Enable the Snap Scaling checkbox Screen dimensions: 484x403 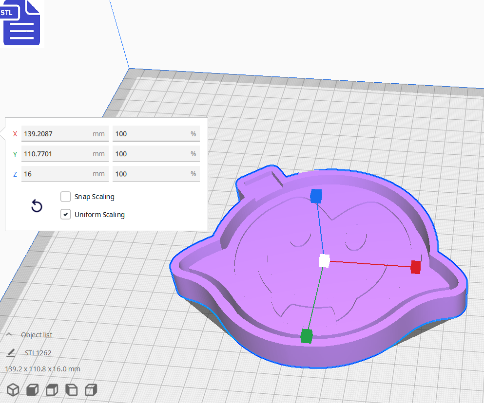(x=65, y=197)
